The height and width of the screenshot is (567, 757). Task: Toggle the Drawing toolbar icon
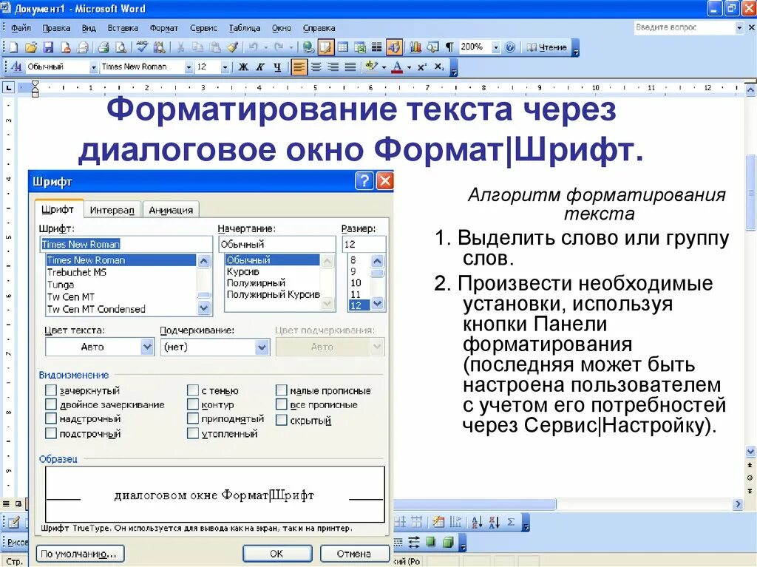coord(394,47)
